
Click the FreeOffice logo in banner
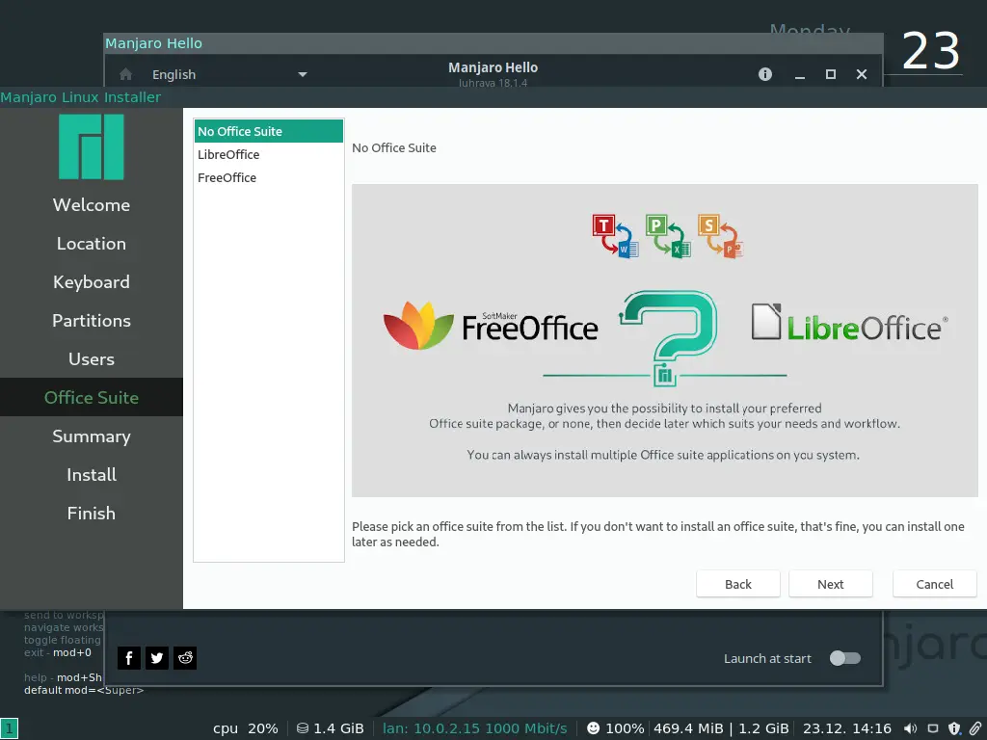tap(491, 326)
